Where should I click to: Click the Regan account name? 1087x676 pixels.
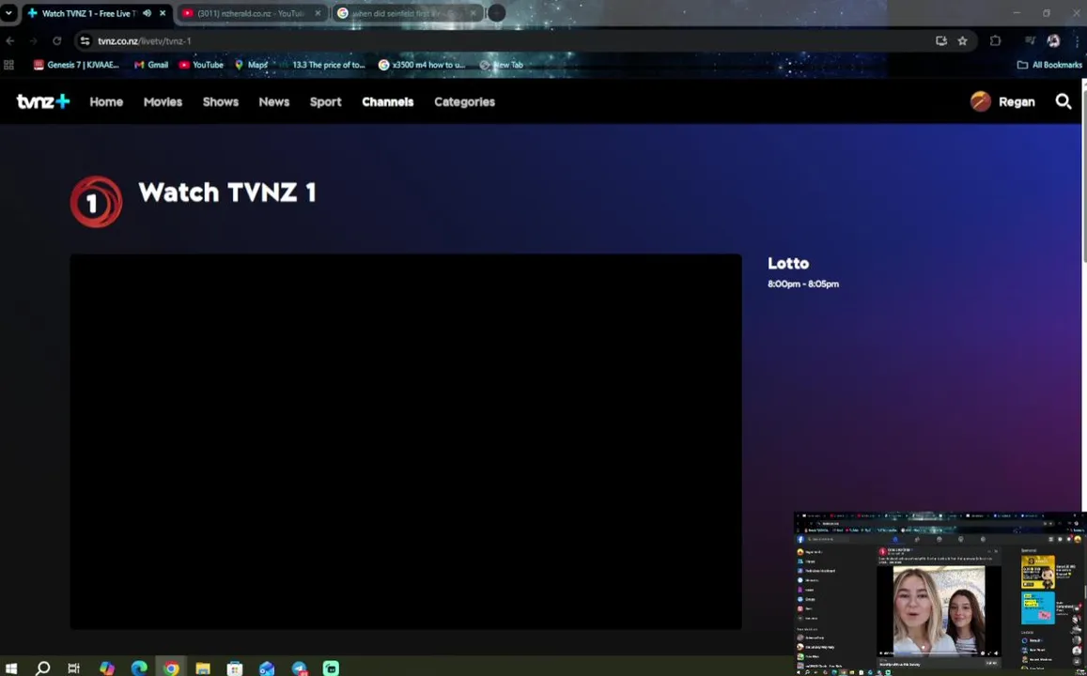(x=1017, y=101)
